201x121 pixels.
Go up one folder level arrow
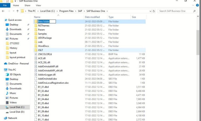[18, 11]
